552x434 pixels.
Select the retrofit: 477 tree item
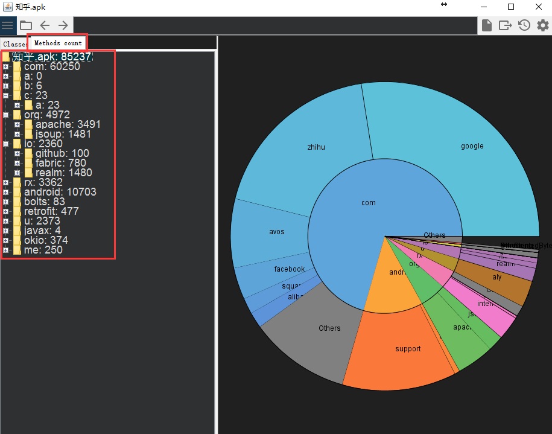pyautogui.click(x=51, y=211)
